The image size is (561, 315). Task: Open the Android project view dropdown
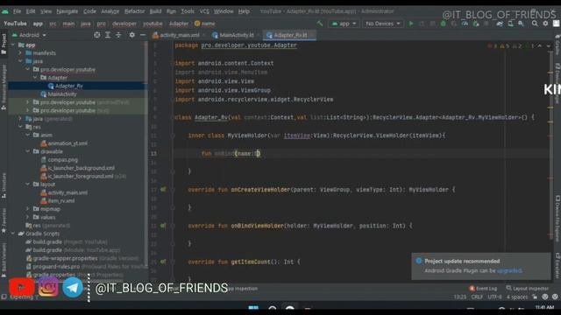pyautogui.click(x=29, y=35)
